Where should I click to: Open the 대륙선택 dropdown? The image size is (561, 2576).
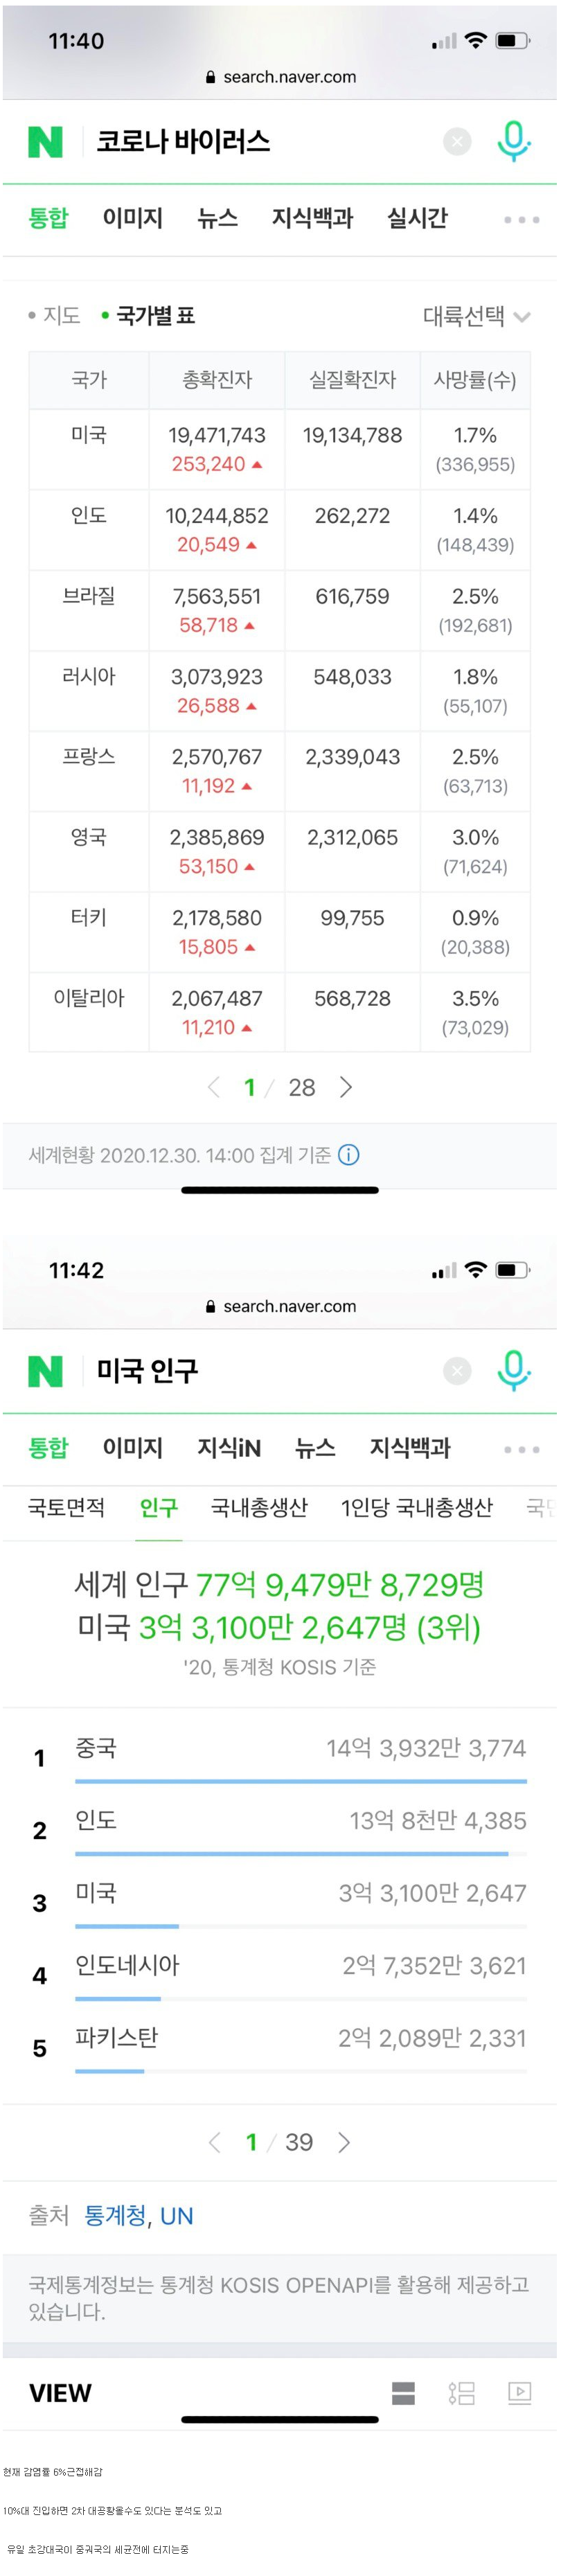pos(476,317)
